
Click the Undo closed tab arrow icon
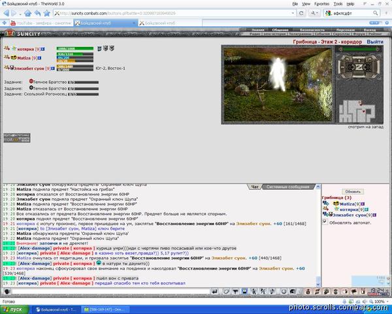click(x=37, y=13)
